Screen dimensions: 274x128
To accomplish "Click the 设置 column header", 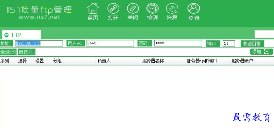I will coord(42,61).
